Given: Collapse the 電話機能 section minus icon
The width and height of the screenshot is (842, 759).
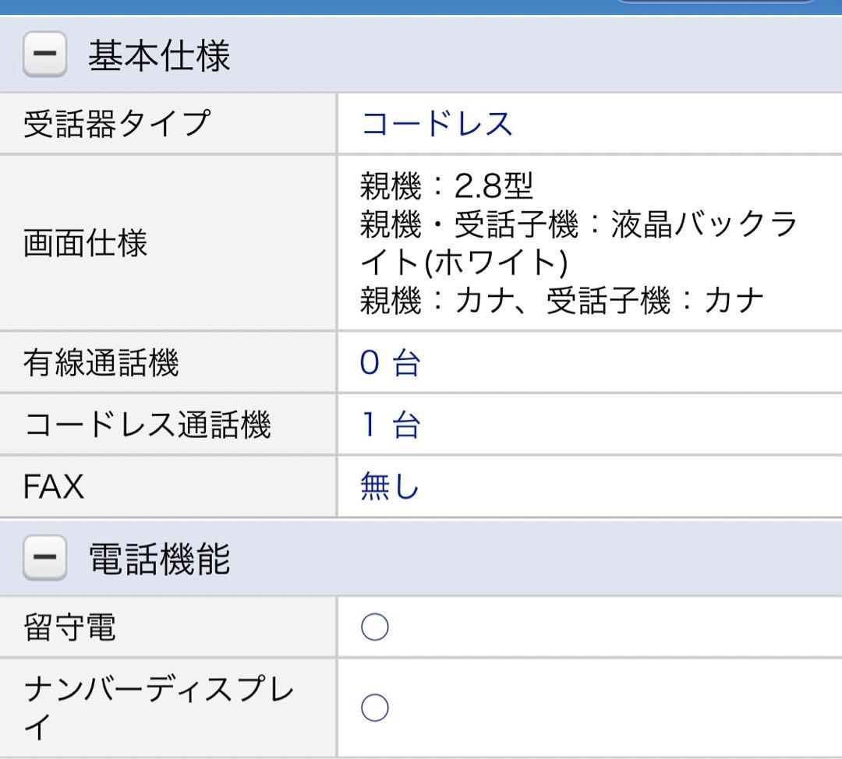Looking at the screenshot, I should pos(44,560).
